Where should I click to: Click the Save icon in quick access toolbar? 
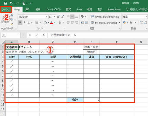6,3
